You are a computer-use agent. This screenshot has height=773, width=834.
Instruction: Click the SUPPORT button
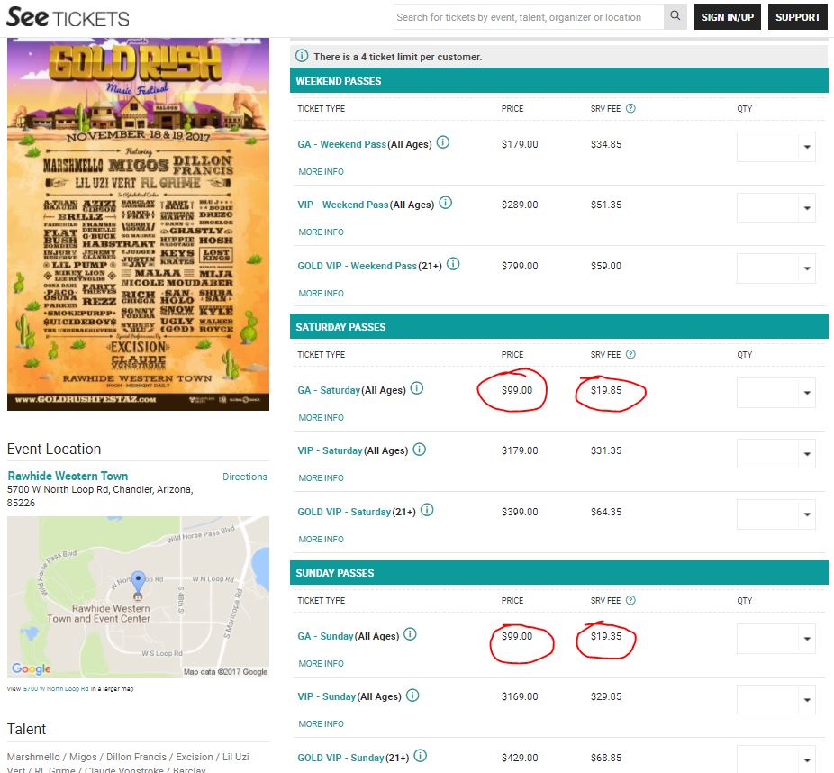(x=797, y=17)
